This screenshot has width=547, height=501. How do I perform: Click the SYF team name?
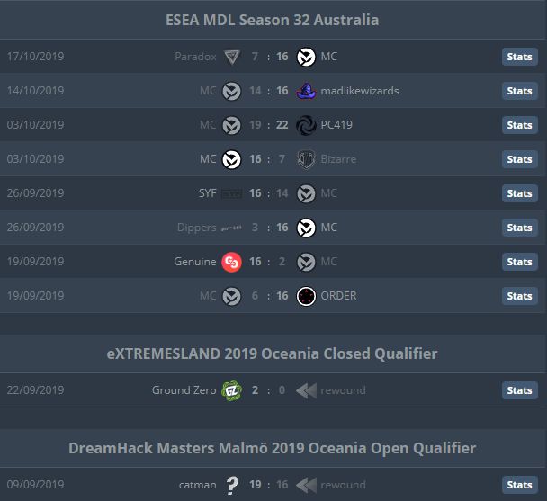[207, 193]
